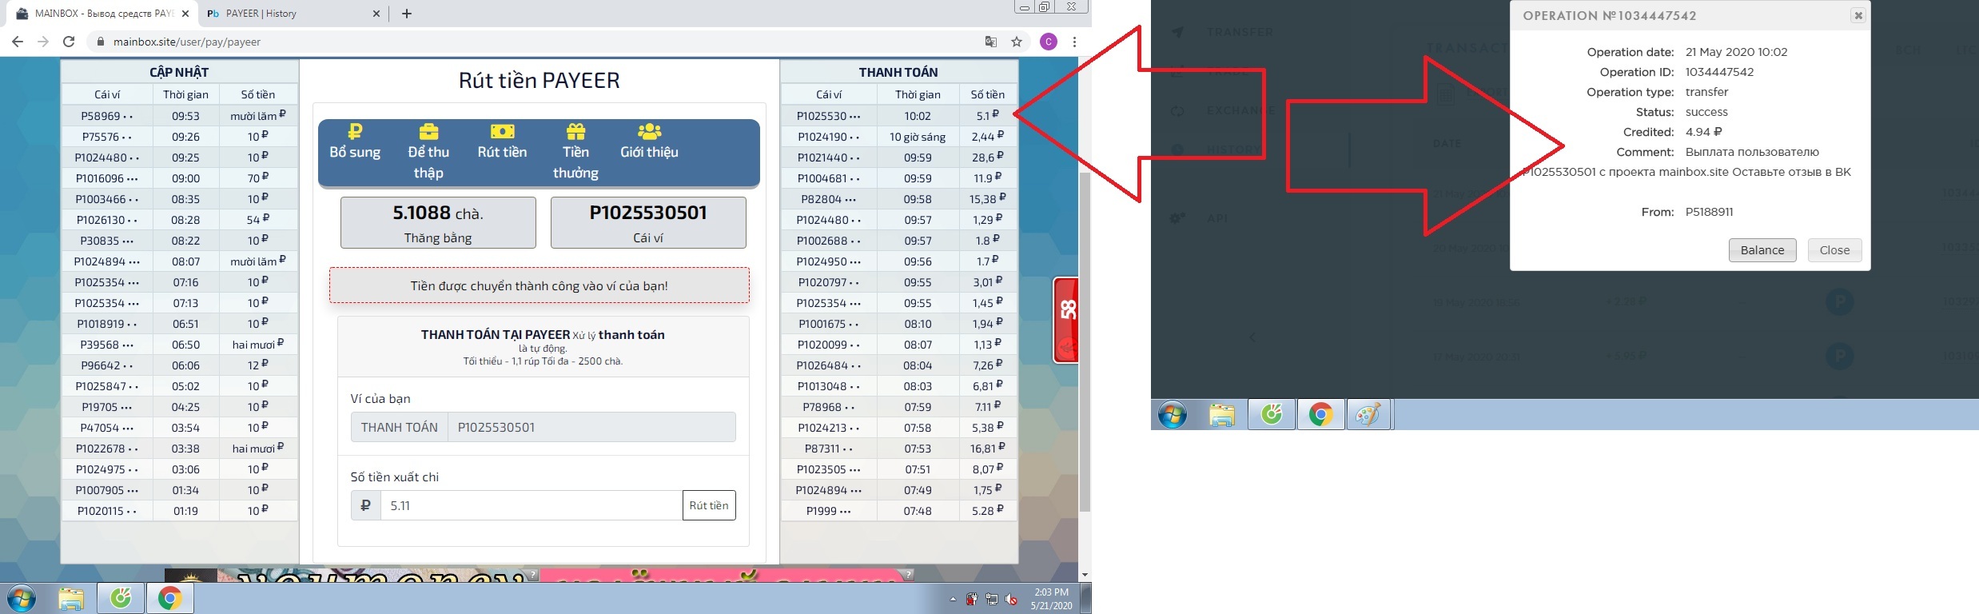Open the green app in right taskbar

[x=1272, y=415]
